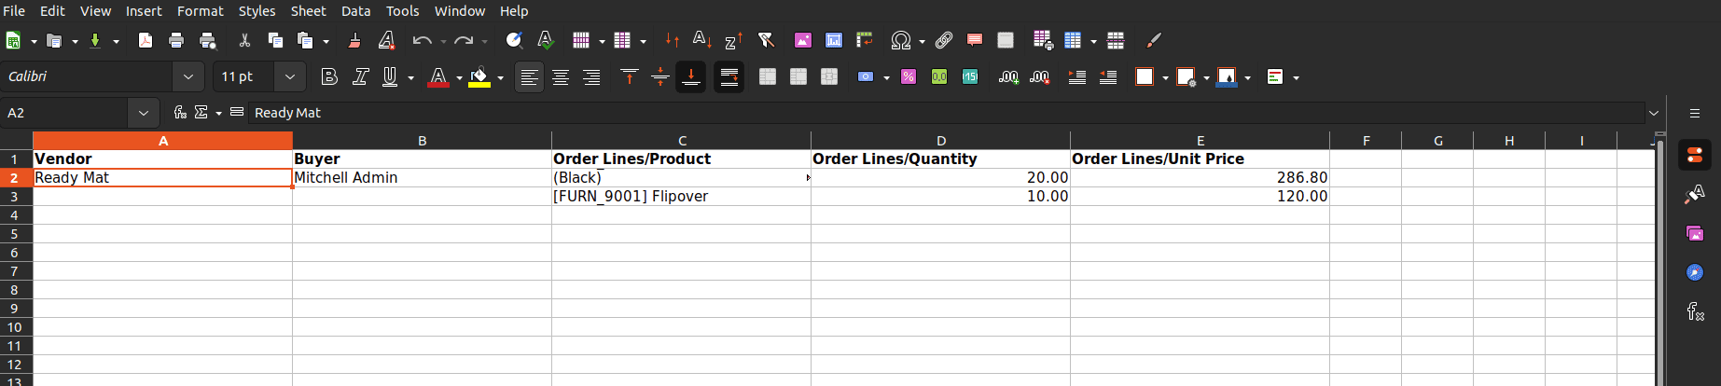
Task: Enable Align Left
Action: [529, 76]
